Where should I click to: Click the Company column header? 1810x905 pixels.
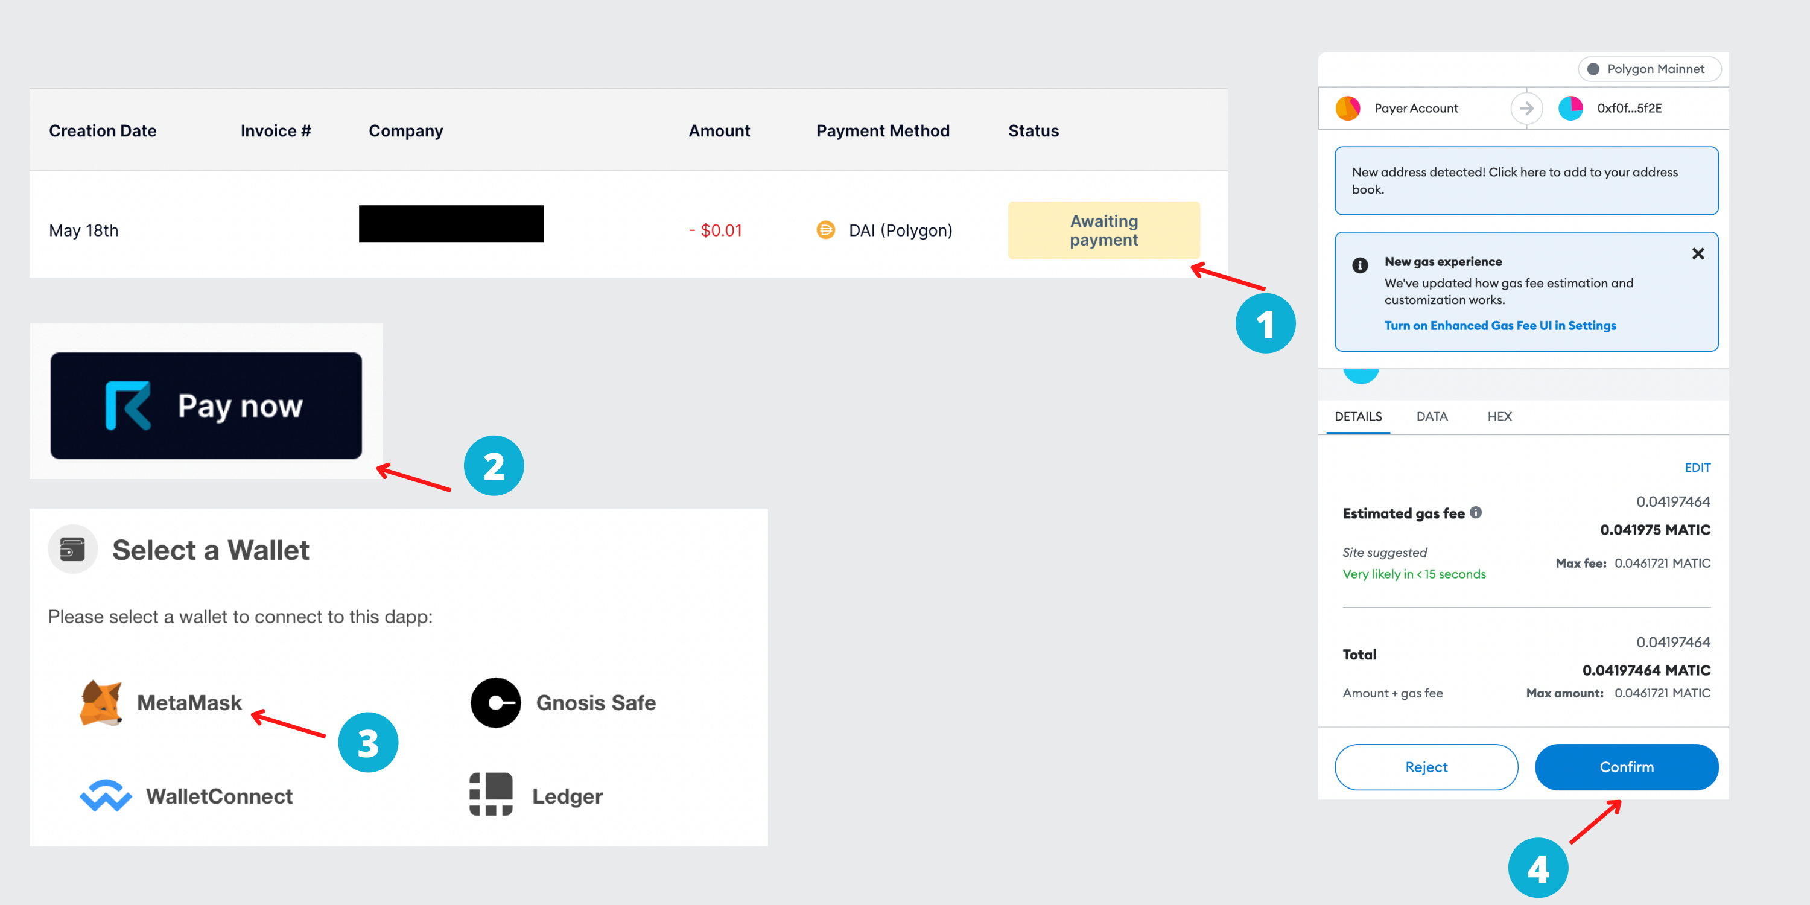405,132
